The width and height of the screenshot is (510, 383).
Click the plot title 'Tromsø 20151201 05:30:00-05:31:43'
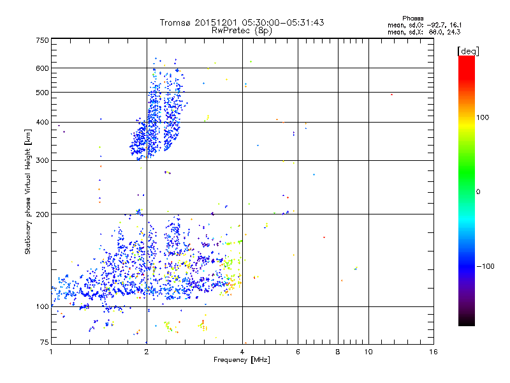[242, 22]
